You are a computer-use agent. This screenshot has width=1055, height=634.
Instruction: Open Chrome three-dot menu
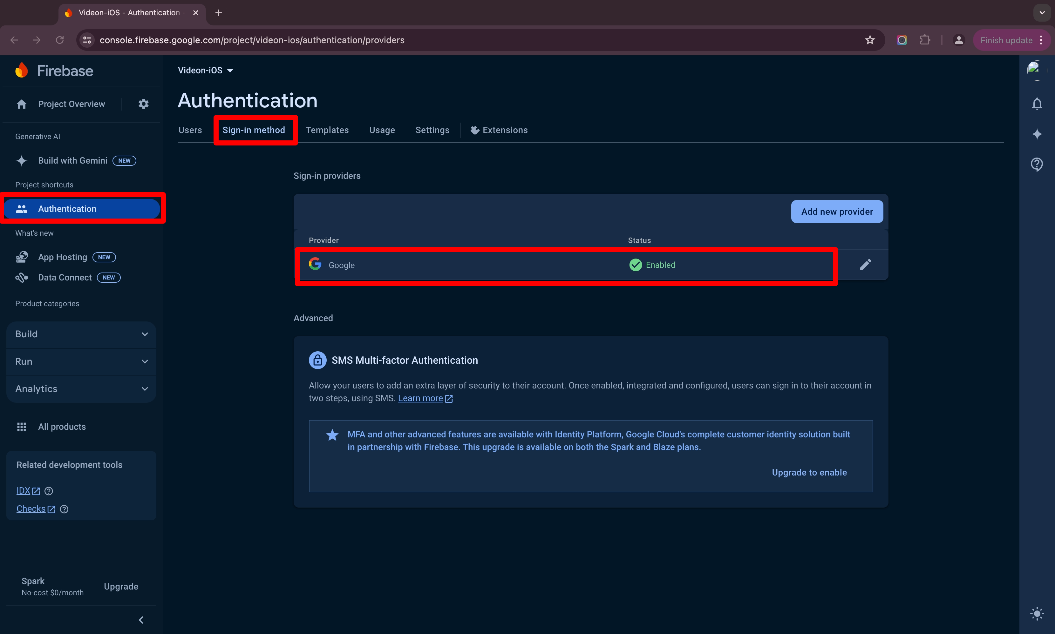1041,40
